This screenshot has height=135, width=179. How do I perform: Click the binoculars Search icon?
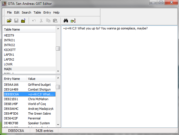(66, 21)
